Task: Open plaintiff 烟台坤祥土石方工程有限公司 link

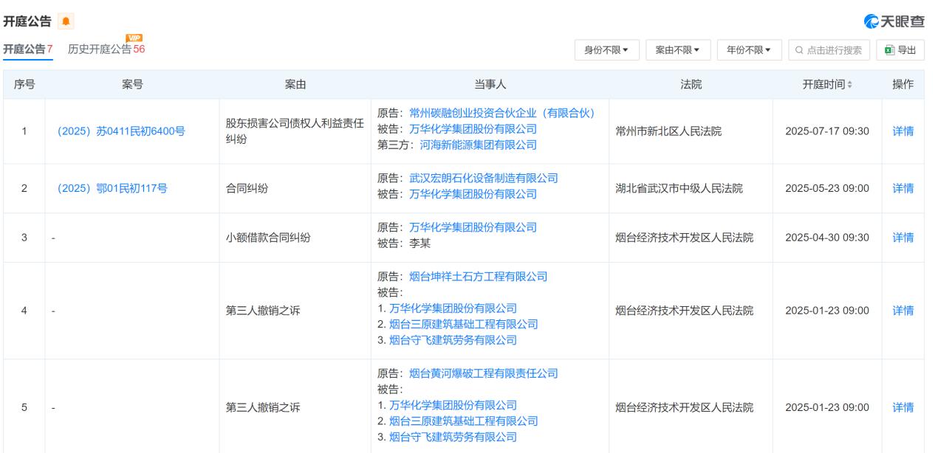Action: pyautogui.click(x=479, y=277)
